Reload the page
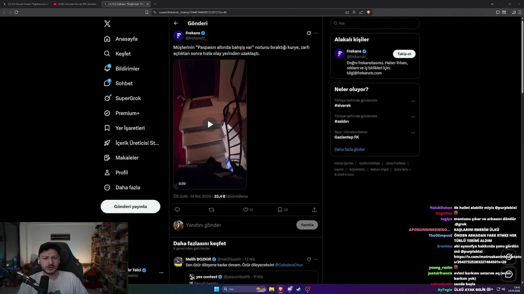The width and height of the screenshot is (524, 294). tap(16, 12)
